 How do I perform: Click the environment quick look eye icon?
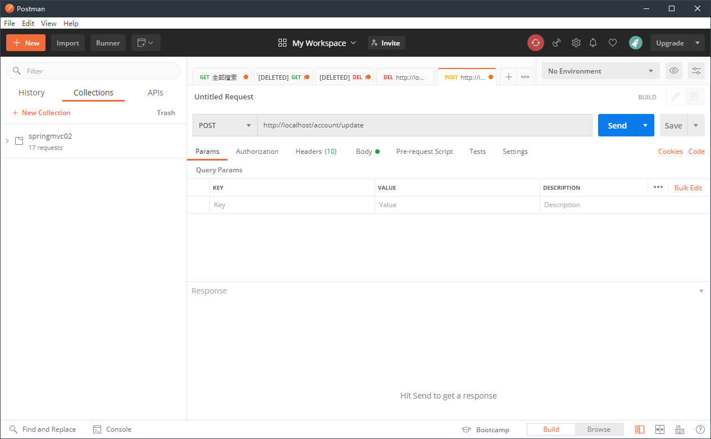(x=674, y=71)
